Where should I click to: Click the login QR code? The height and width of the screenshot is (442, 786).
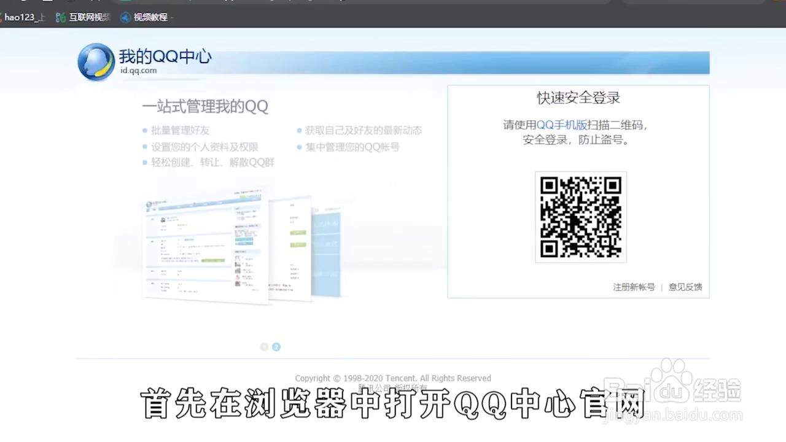pyautogui.click(x=581, y=217)
